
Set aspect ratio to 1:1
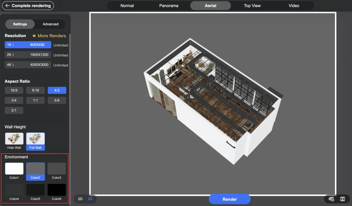coord(35,100)
